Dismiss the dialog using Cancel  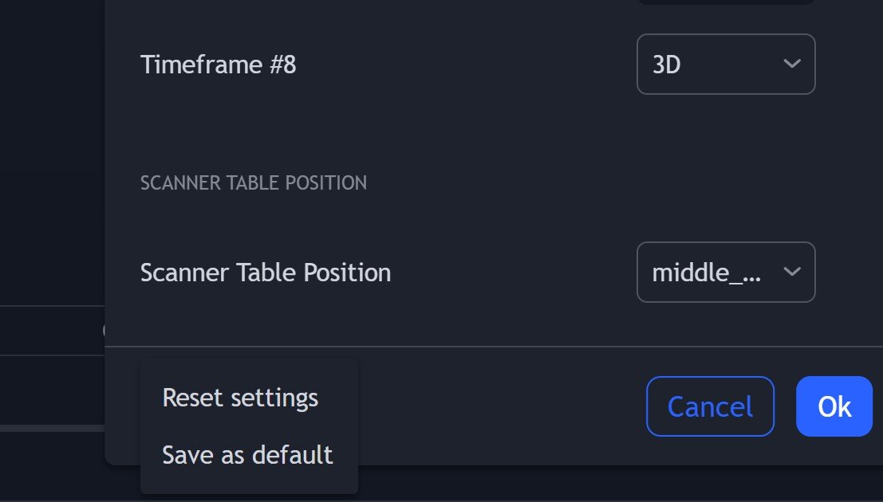[x=709, y=406]
